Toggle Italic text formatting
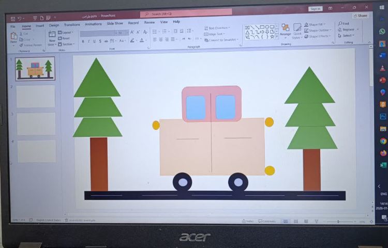The height and width of the screenshot is (248, 388). [88, 41]
